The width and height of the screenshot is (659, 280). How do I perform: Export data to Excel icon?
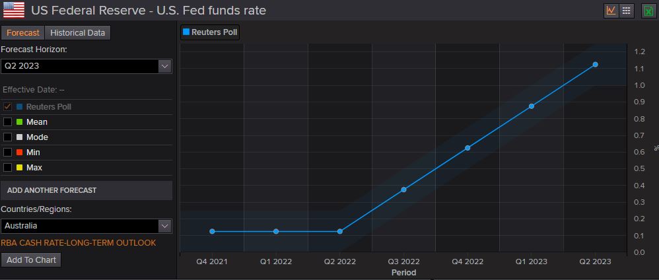click(648, 11)
